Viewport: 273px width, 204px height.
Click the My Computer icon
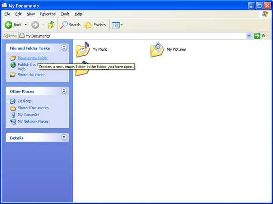[13, 115]
